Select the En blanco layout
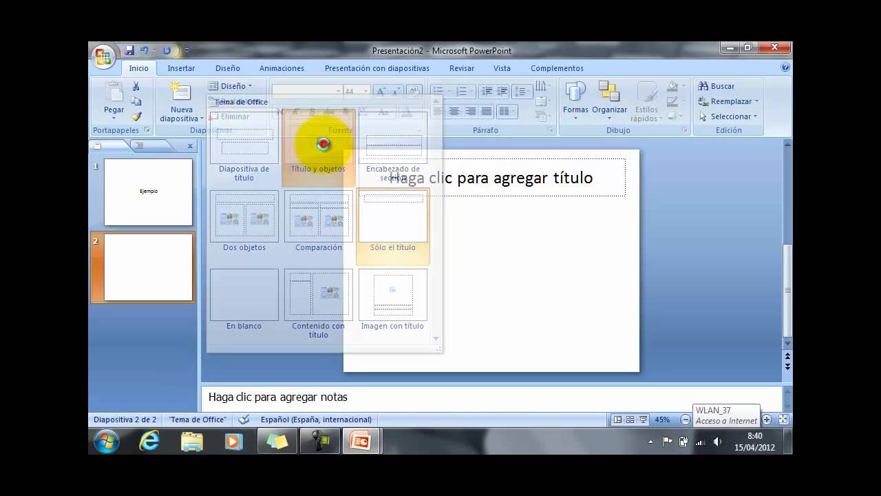 (x=244, y=300)
